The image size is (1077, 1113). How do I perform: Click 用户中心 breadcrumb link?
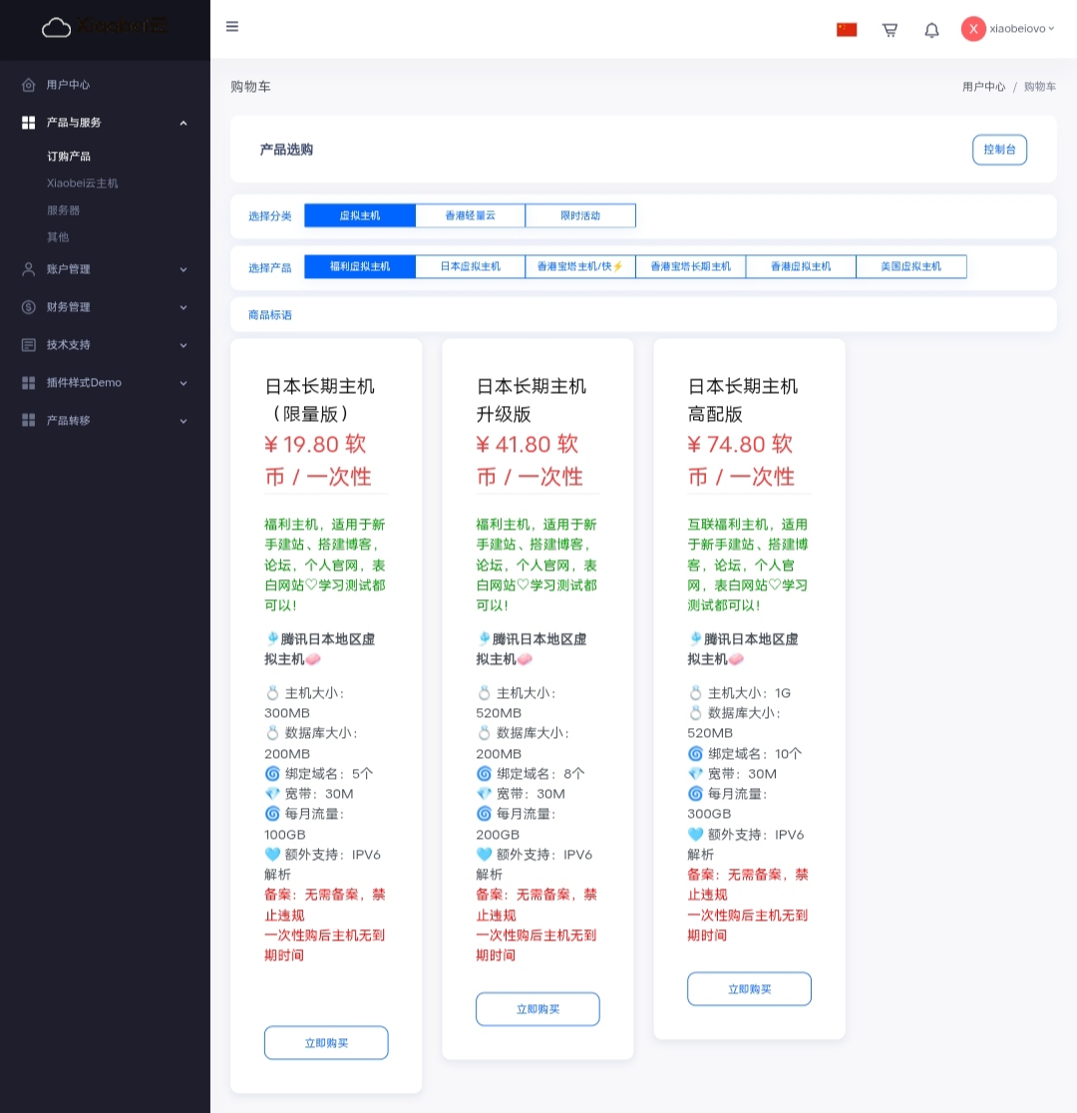click(x=984, y=87)
